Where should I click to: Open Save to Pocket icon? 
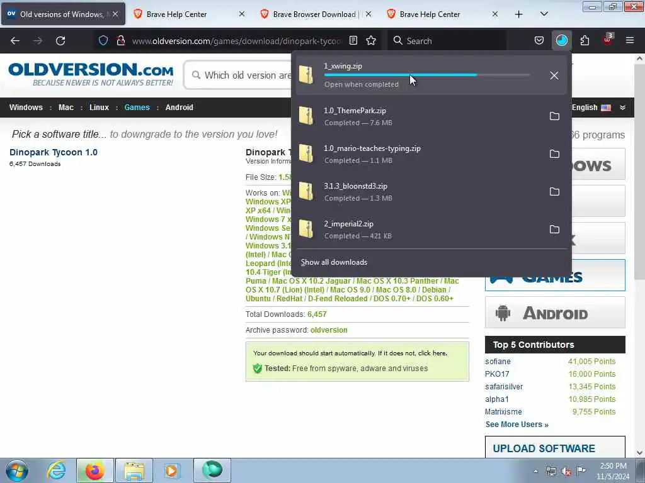click(539, 40)
